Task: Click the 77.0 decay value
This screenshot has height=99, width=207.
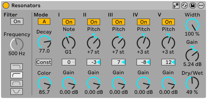Action: coord(44,51)
